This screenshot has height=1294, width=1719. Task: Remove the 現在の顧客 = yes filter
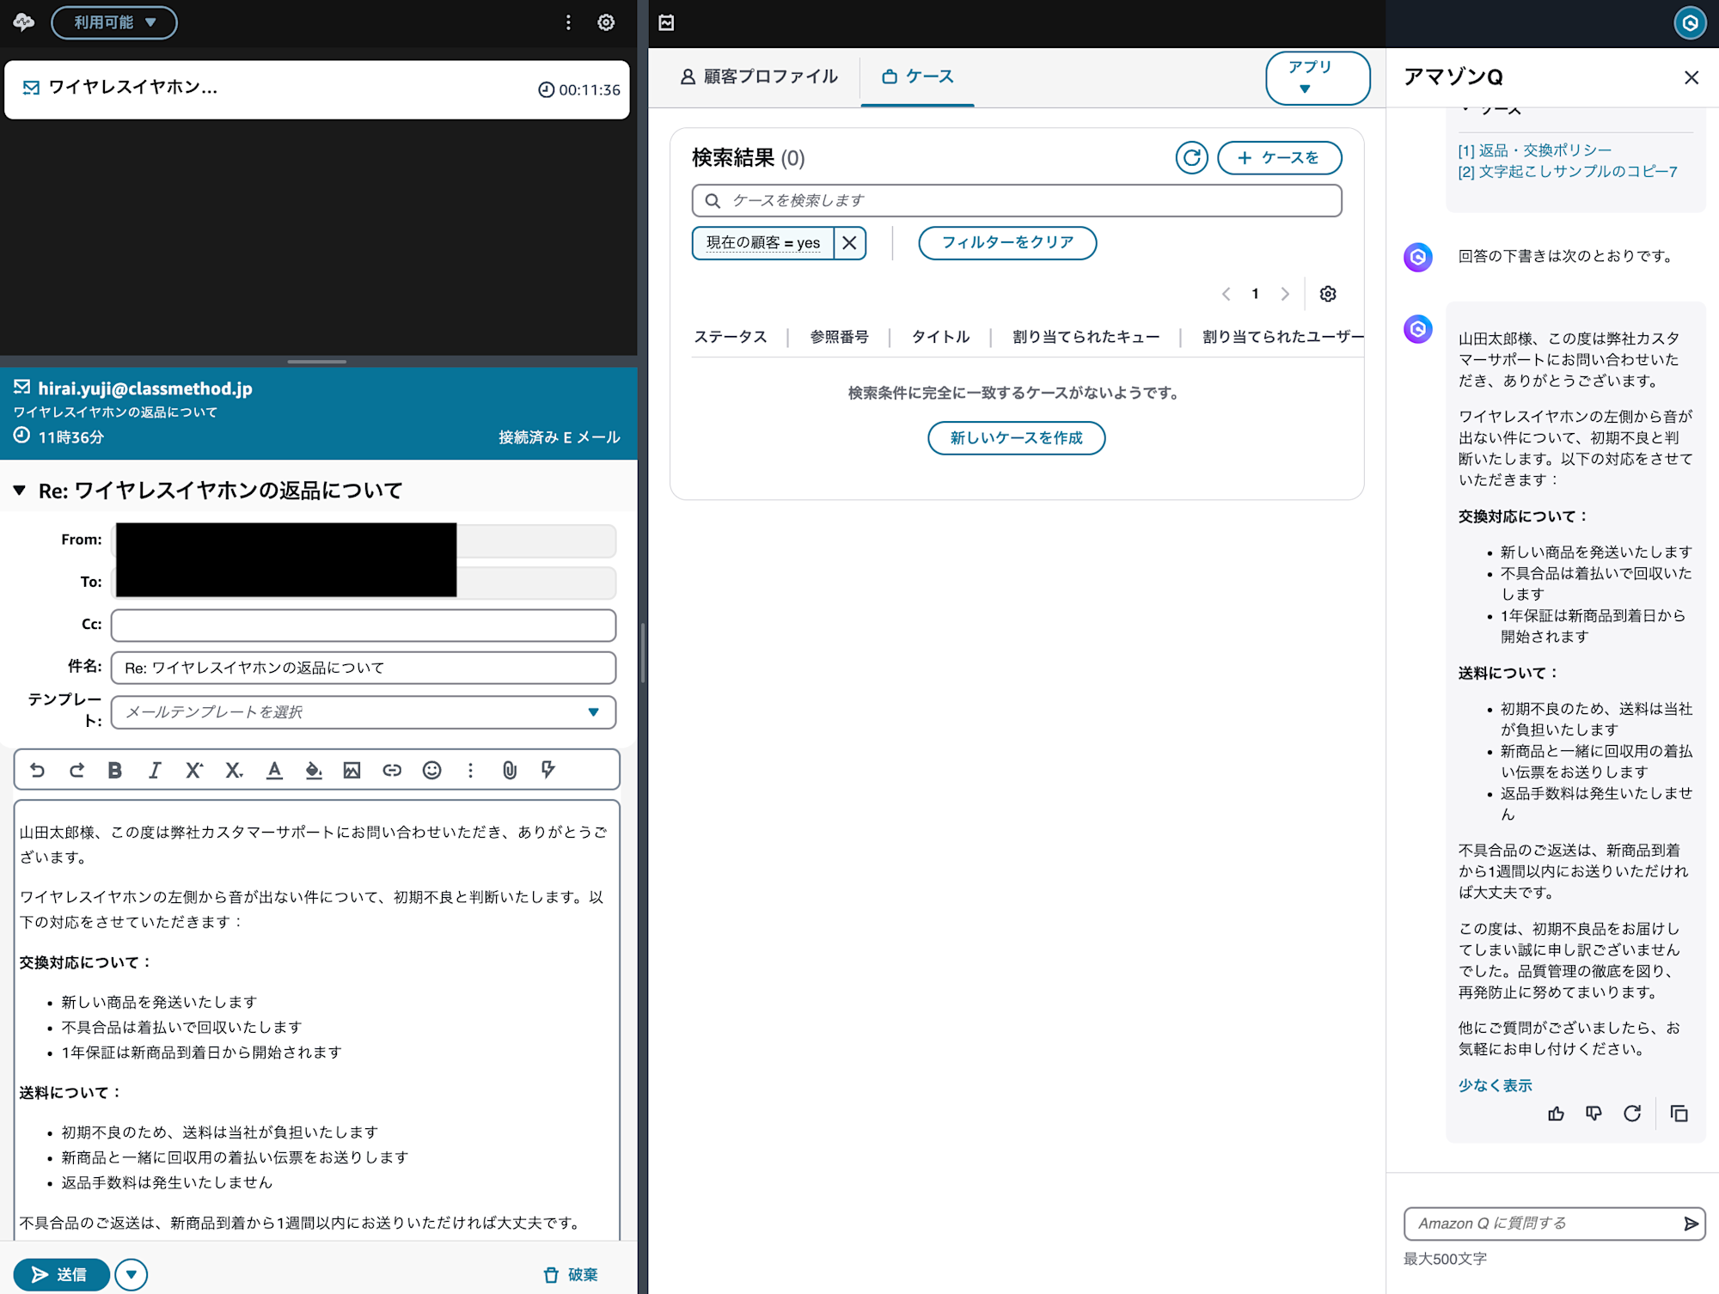pyautogui.click(x=849, y=243)
